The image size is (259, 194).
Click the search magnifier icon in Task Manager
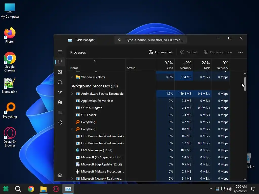tap(120, 40)
